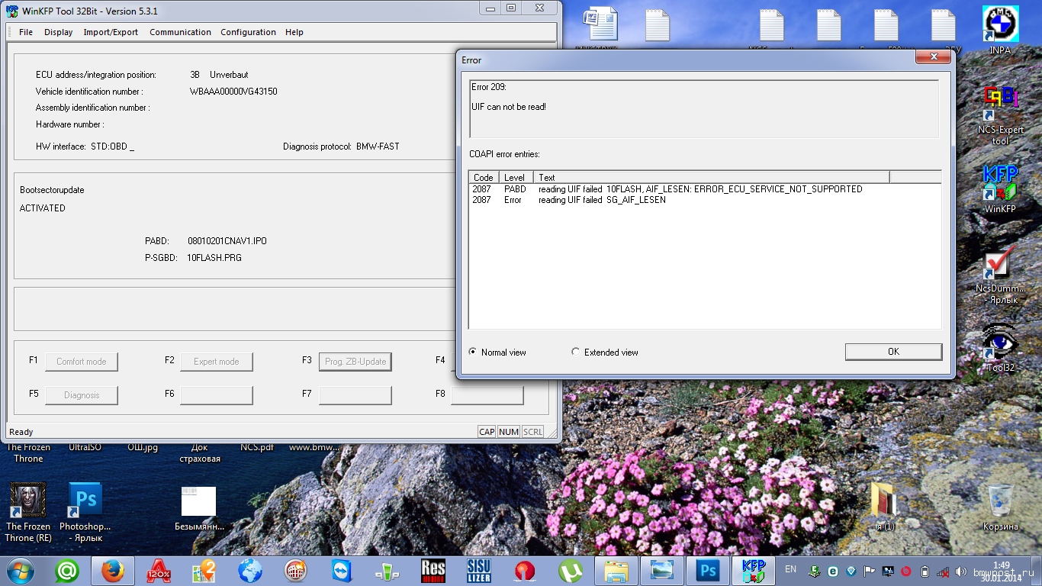Open the Communication menu
The image size is (1042, 586).
pyautogui.click(x=180, y=32)
